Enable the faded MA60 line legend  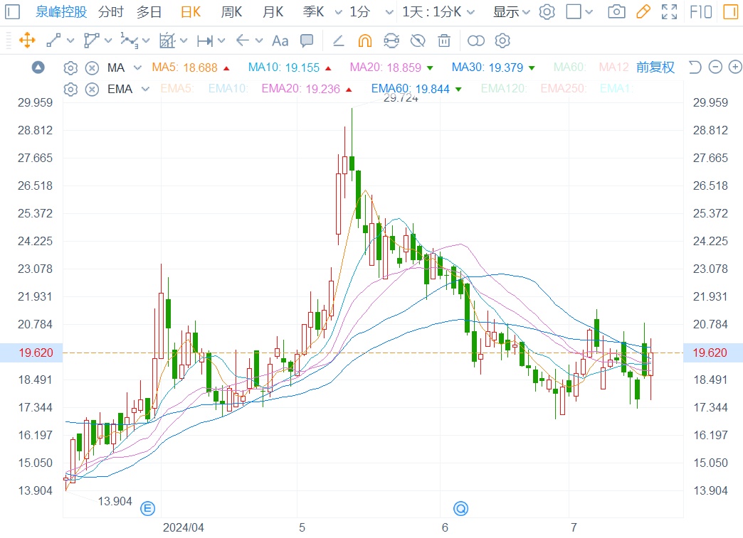[x=569, y=68]
